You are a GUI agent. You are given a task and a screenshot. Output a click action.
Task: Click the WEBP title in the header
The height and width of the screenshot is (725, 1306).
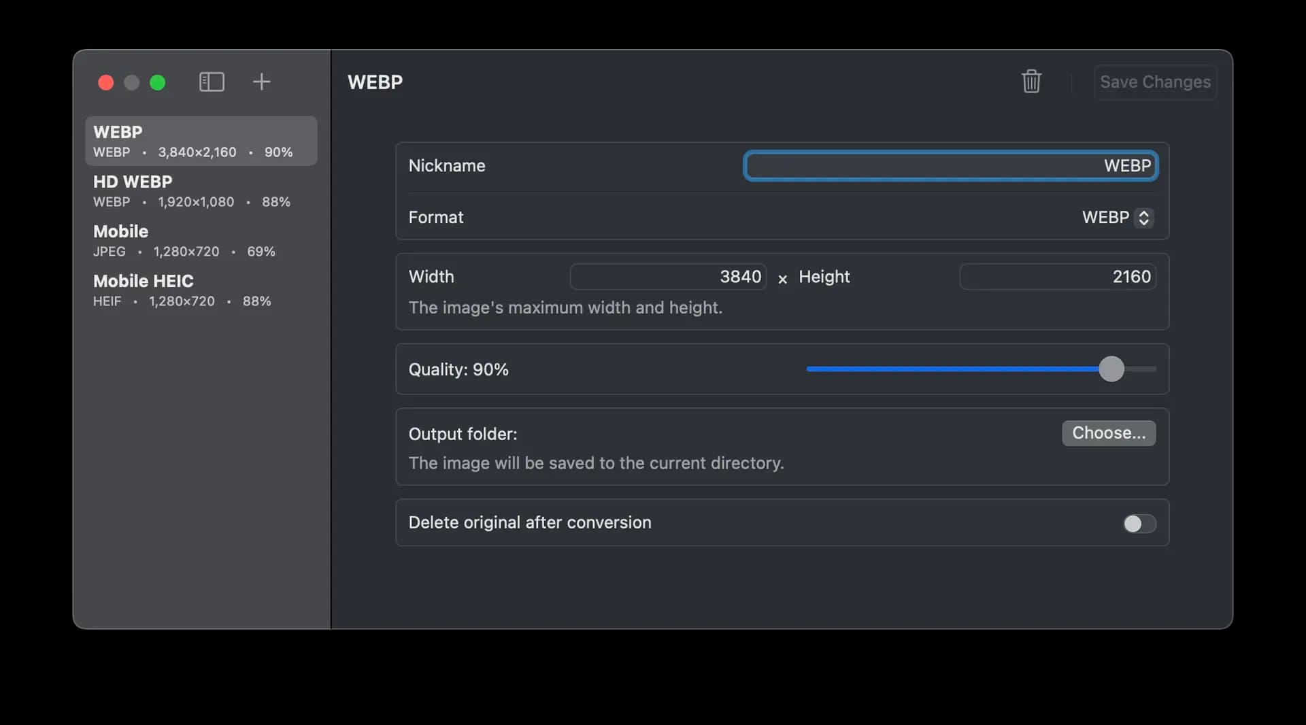coord(375,82)
